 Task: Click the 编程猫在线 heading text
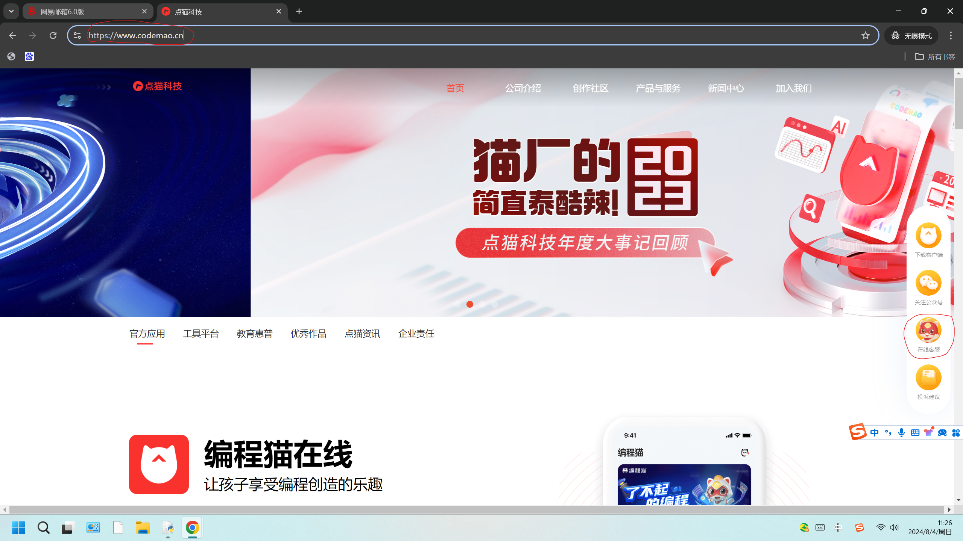(278, 455)
